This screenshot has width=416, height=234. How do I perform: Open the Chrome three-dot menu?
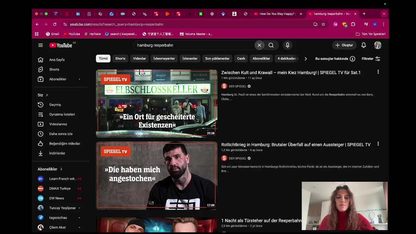tap(383, 24)
